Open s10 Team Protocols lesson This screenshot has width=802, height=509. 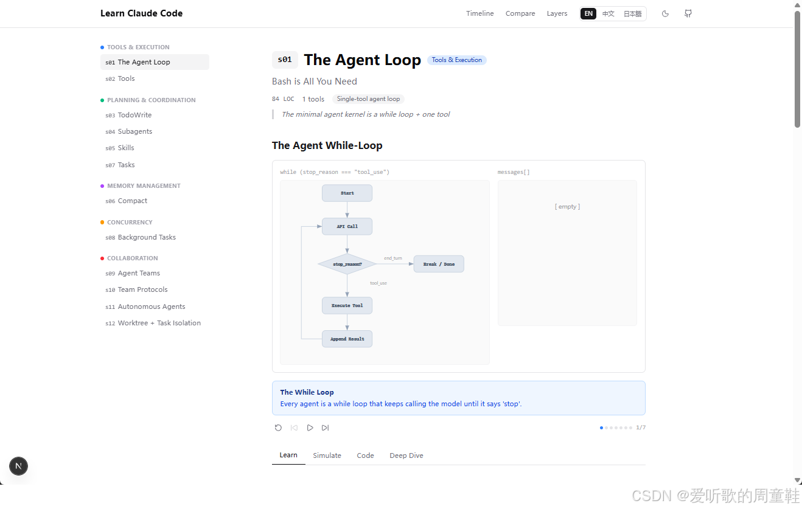tap(155, 289)
